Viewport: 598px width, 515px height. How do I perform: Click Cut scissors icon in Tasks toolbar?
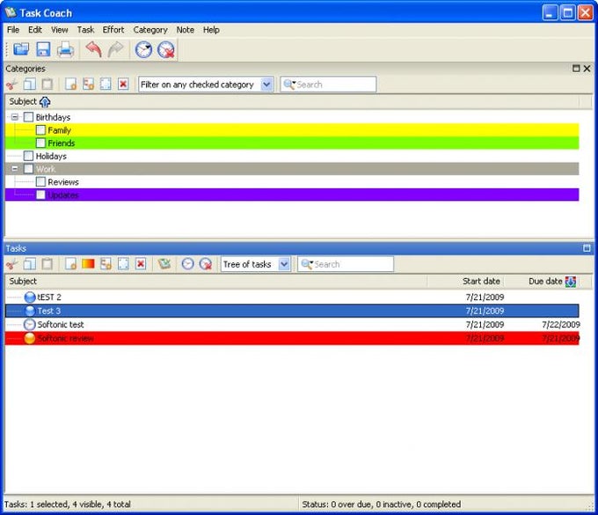(11, 264)
